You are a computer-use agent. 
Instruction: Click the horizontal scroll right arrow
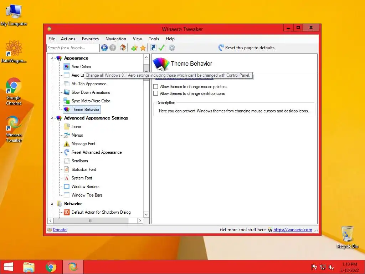[140, 220]
